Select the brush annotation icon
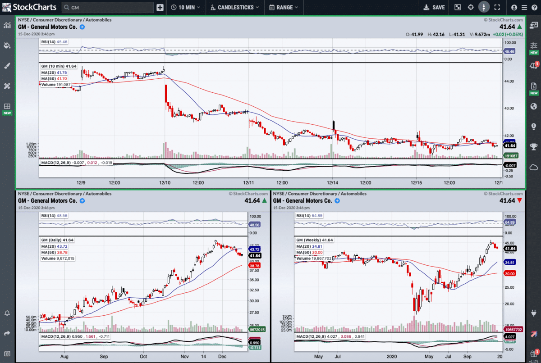This screenshot has width=541, height=363. click(x=7, y=66)
